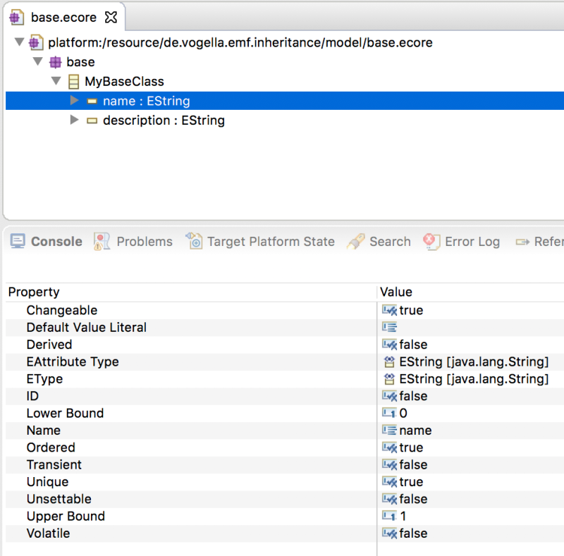564x556 pixels.
Task: Click the Console view icon
Action: point(18,242)
